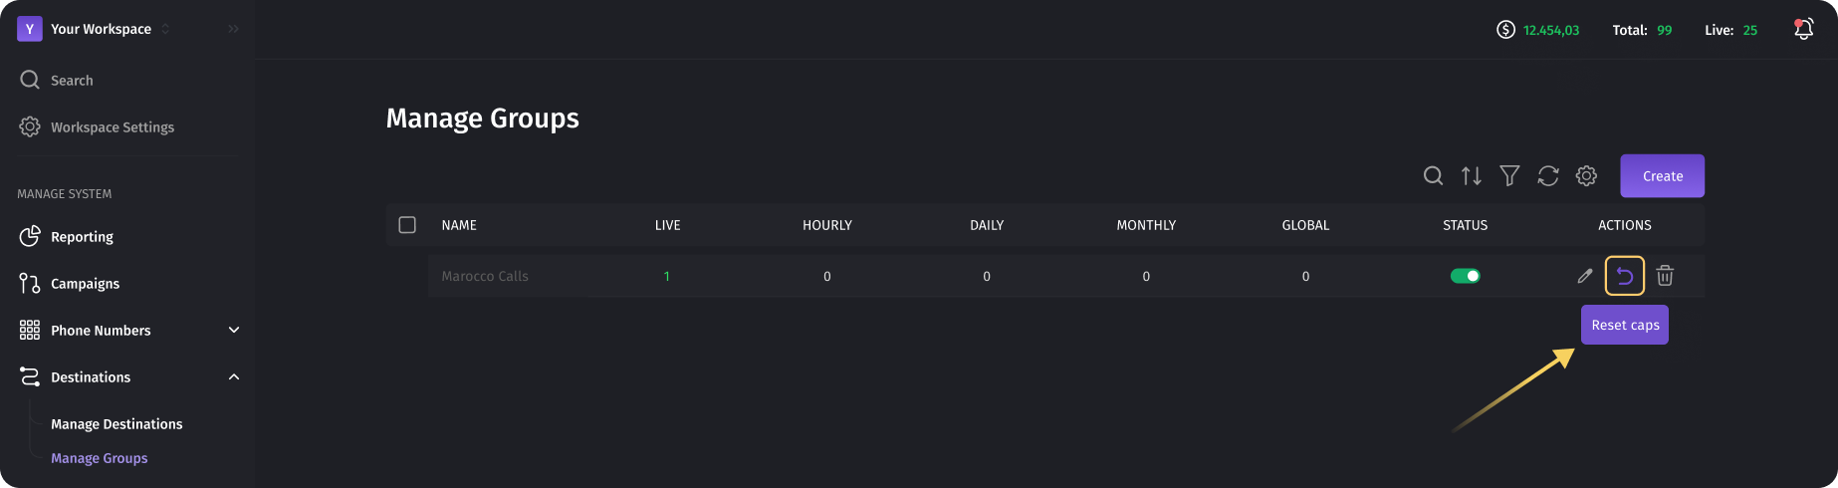Click the Create button
The width and height of the screenshot is (1838, 488).
click(1662, 176)
